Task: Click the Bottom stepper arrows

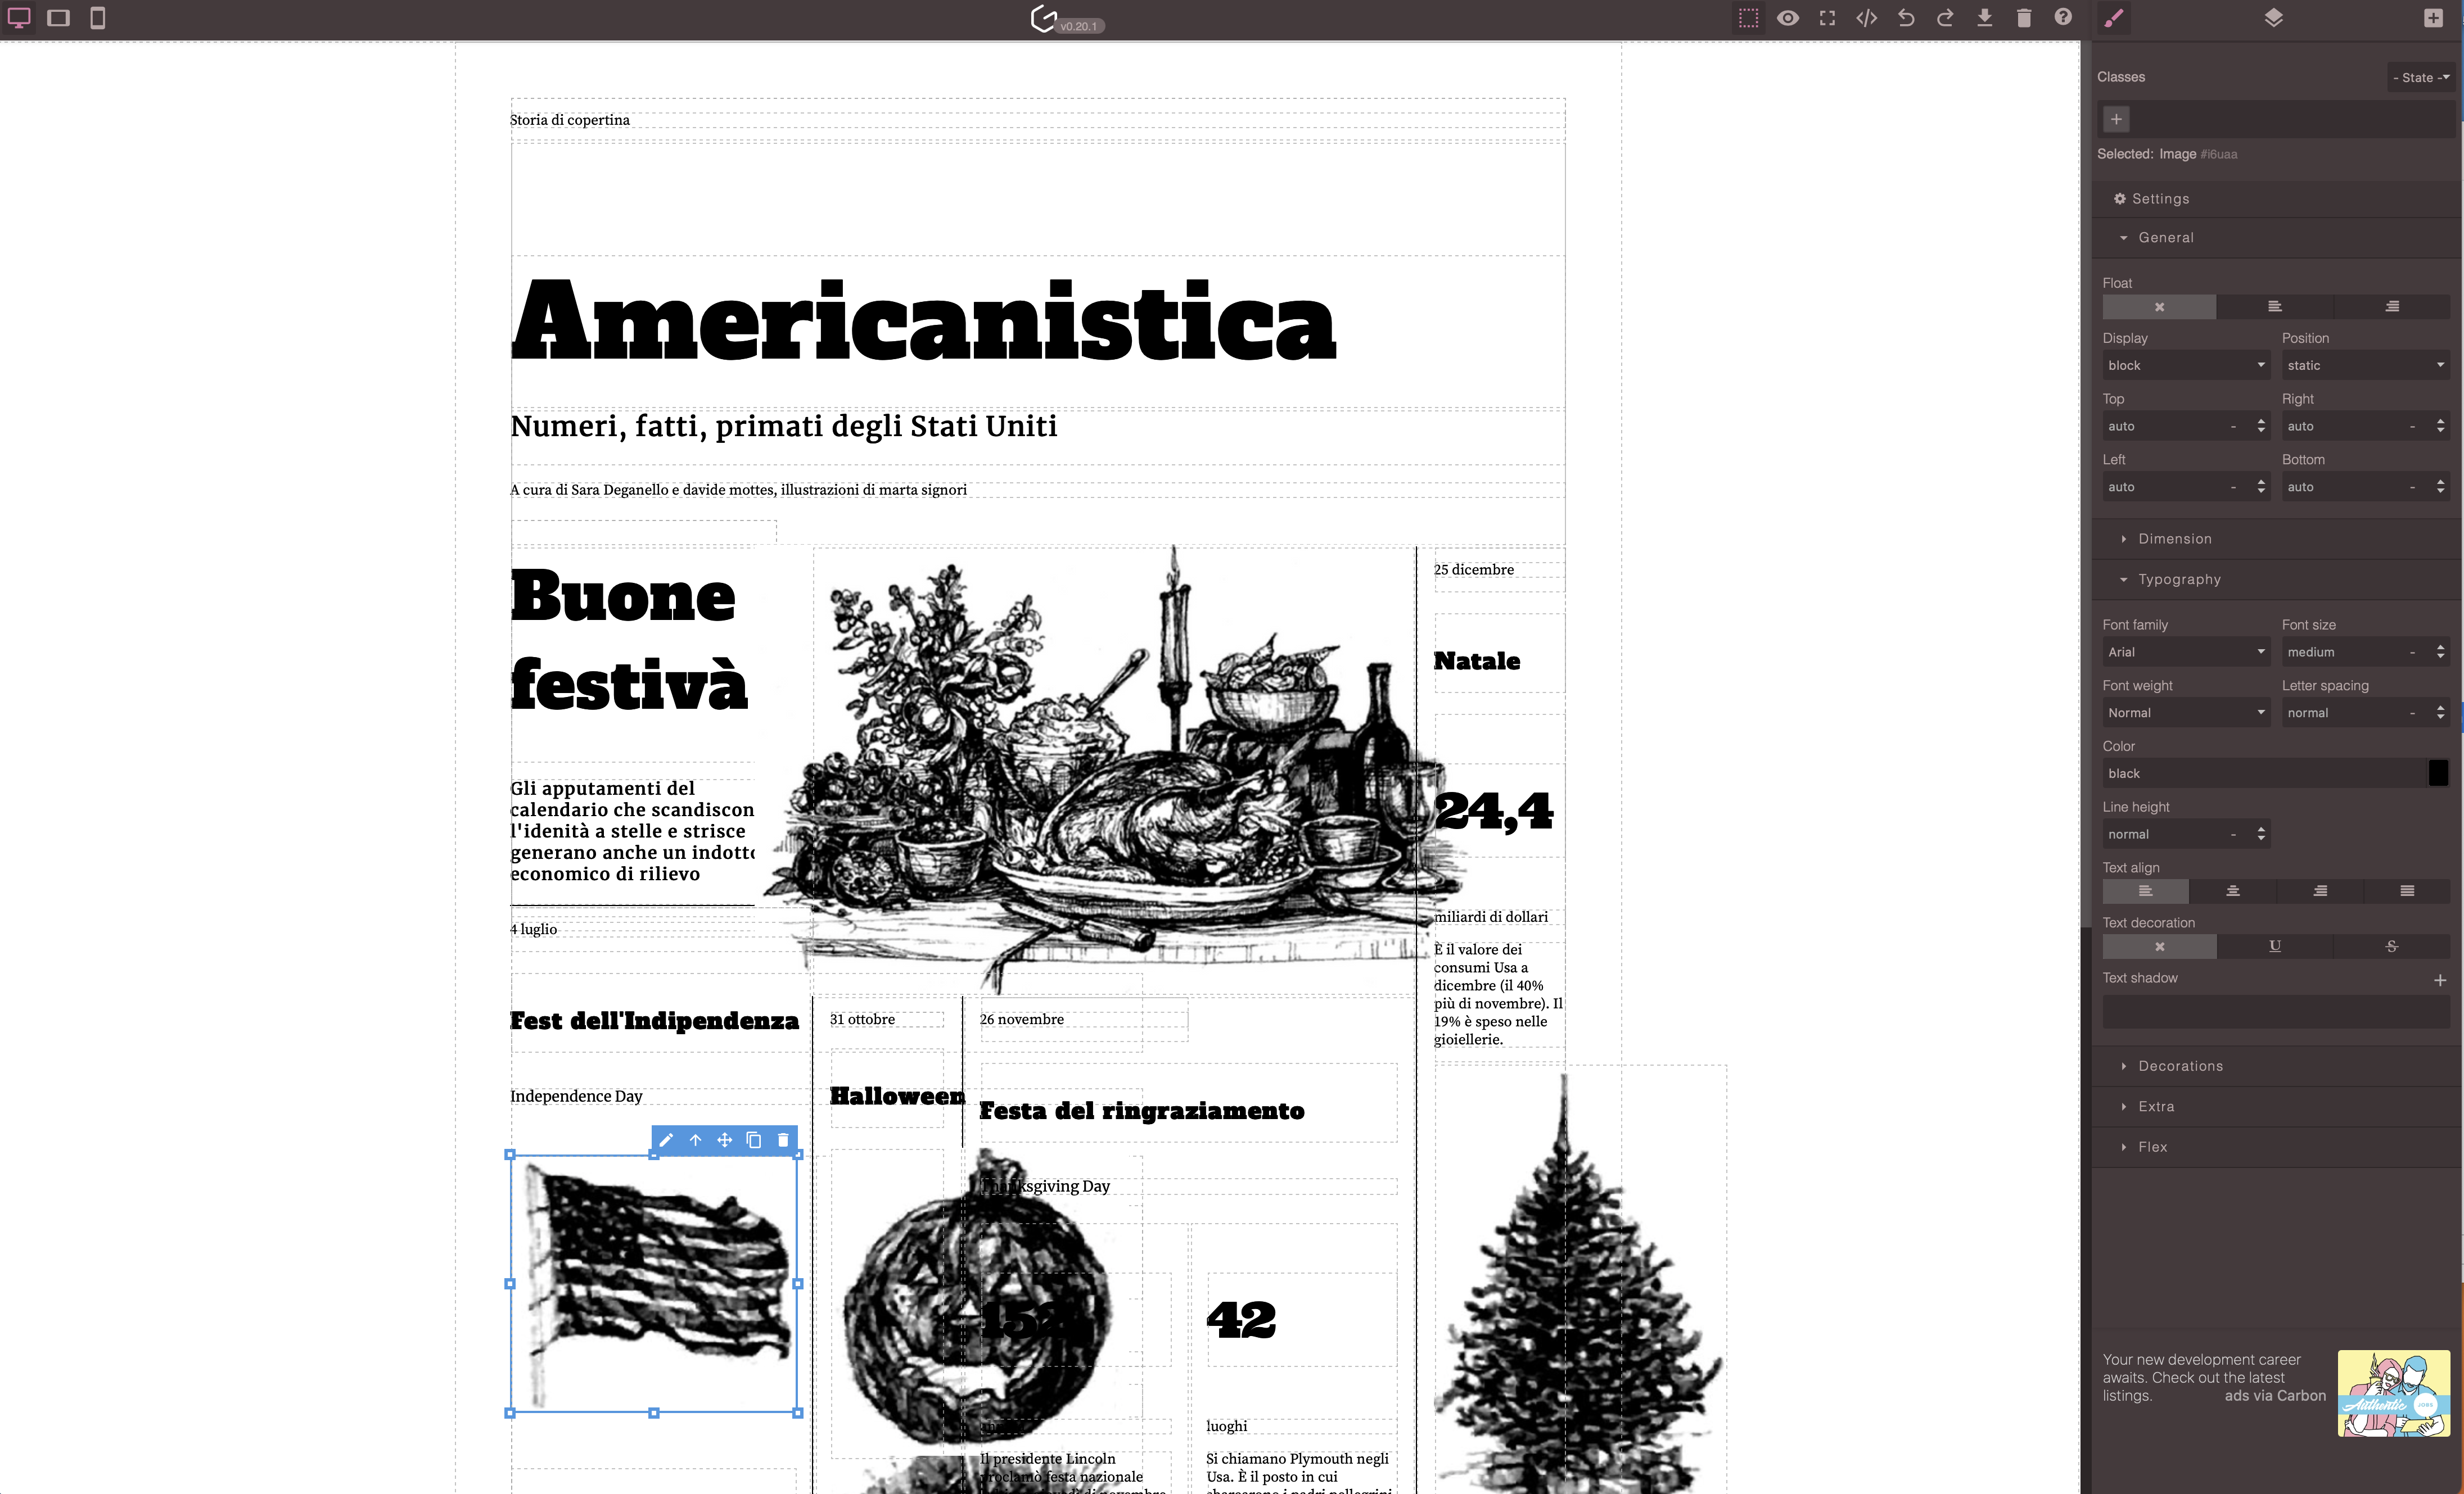Action: [x=2440, y=488]
